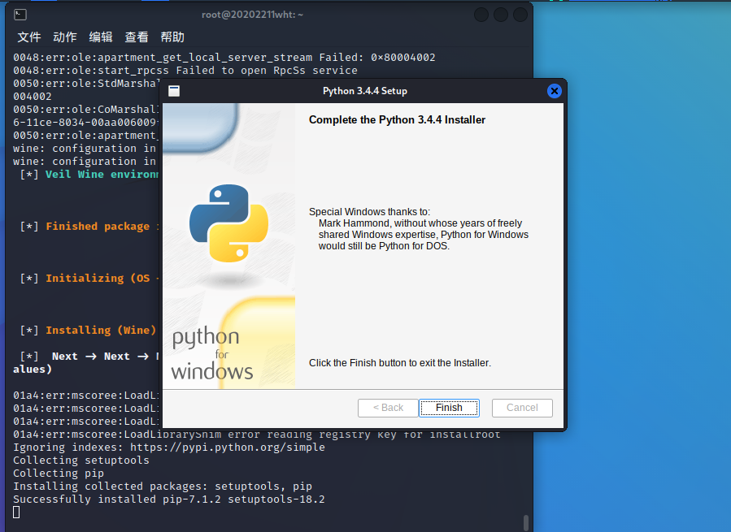Click terminal title "root@20202211wht: ~"
Viewport: 731px width, 532px height.
(x=252, y=15)
